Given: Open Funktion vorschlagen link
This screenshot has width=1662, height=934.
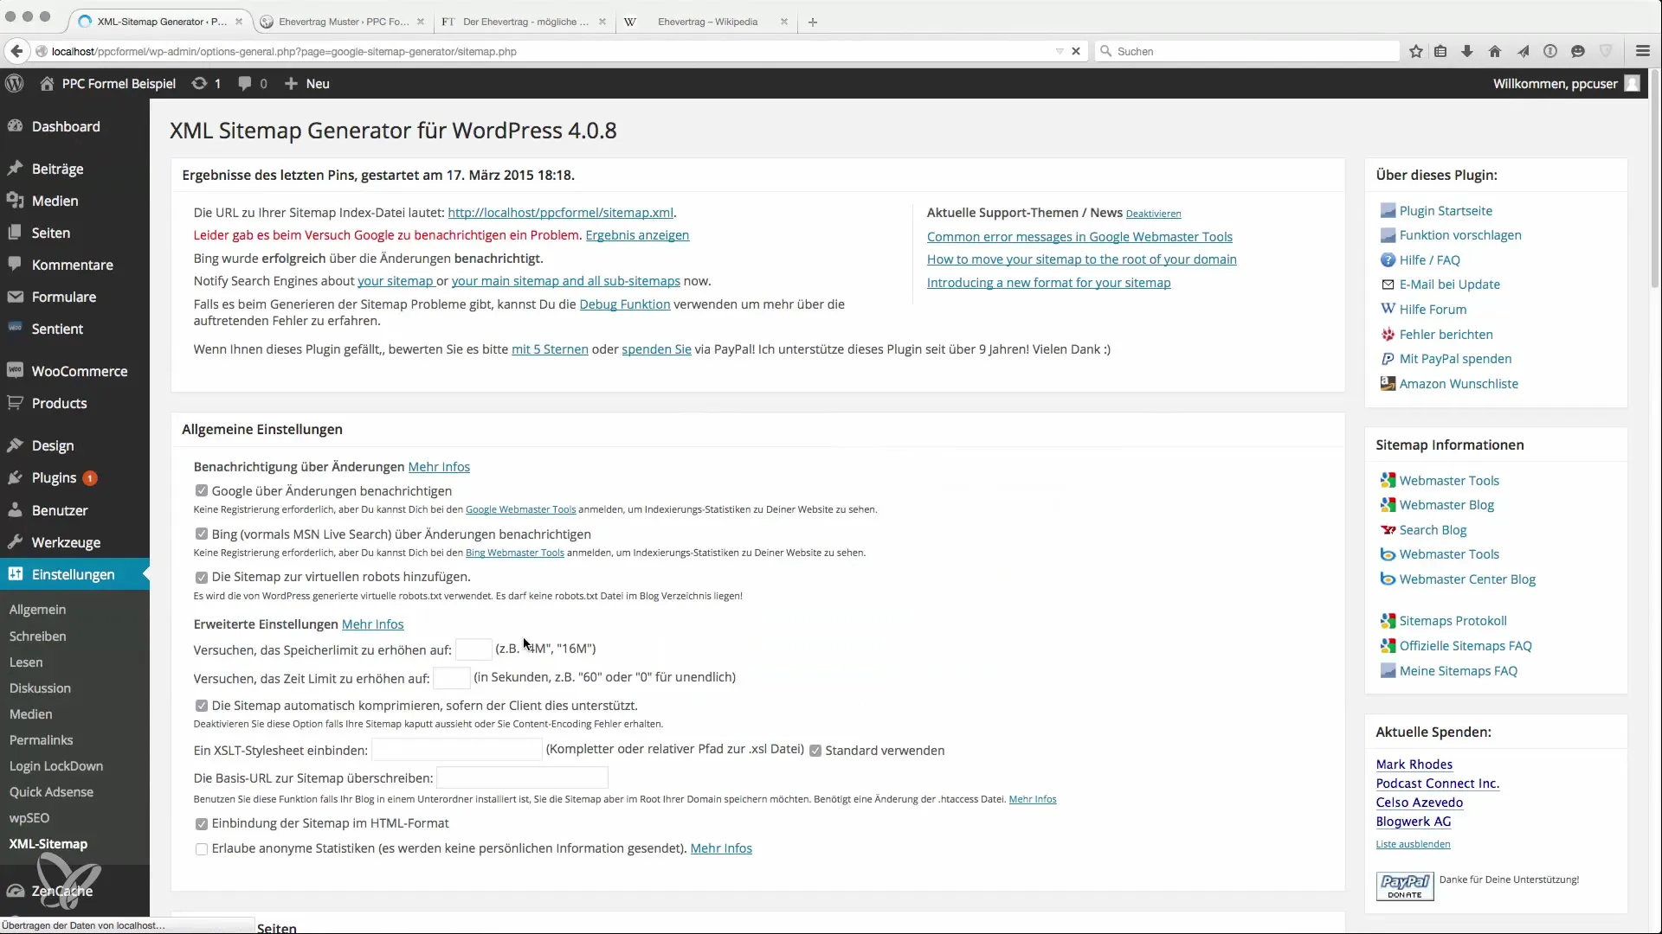Looking at the screenshot, I should 1460,234.
